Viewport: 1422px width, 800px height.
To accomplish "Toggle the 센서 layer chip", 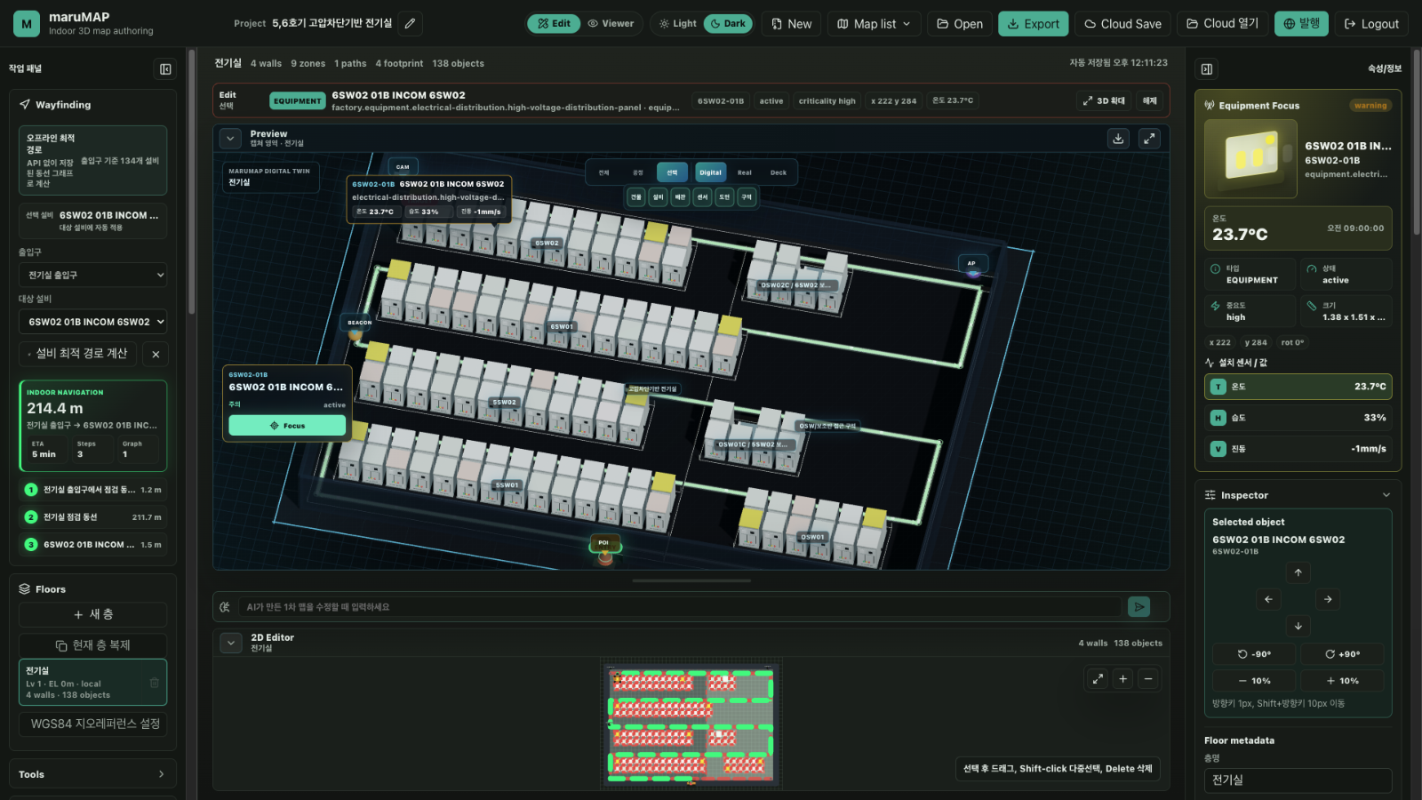I will point(702,197).
